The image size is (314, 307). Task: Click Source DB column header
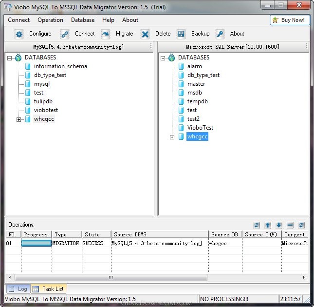coord(225,234)
